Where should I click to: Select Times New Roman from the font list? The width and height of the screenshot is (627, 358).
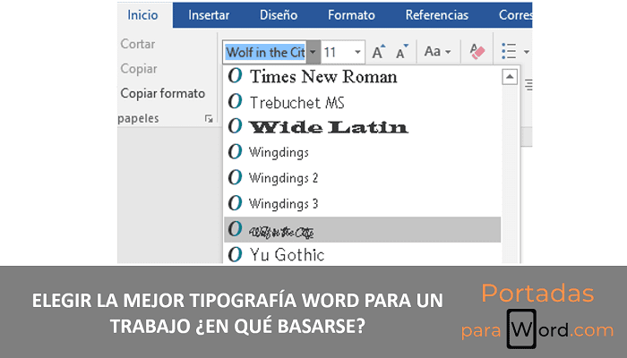[x=362, y=76]
